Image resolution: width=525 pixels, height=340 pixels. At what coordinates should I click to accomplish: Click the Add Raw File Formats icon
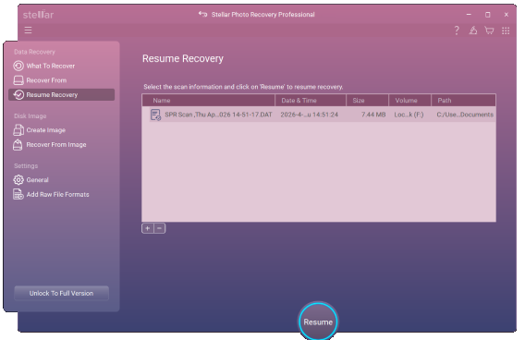tap(18, 194)
